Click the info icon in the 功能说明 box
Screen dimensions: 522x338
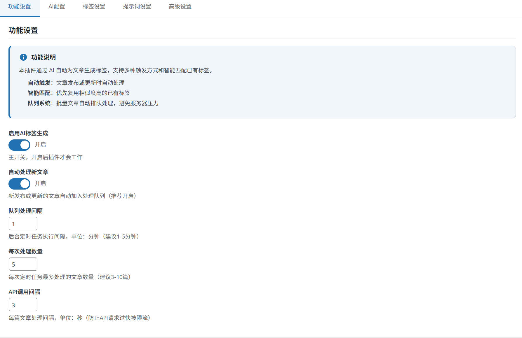click(x=23, y=57)
